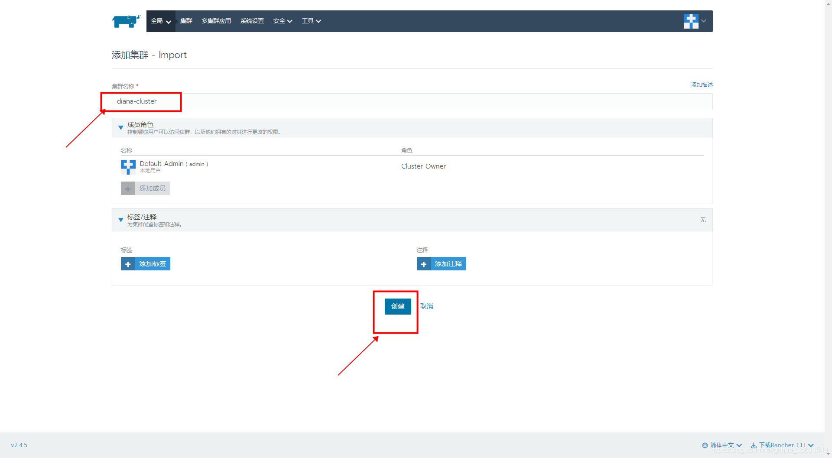
Task: Click the 创建 create button
Action: (398, 306)
